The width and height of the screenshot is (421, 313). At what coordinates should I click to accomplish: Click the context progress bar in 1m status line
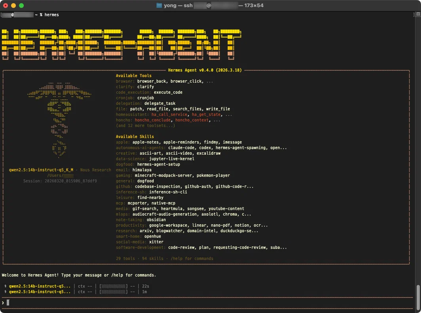(x=114, y=292)
